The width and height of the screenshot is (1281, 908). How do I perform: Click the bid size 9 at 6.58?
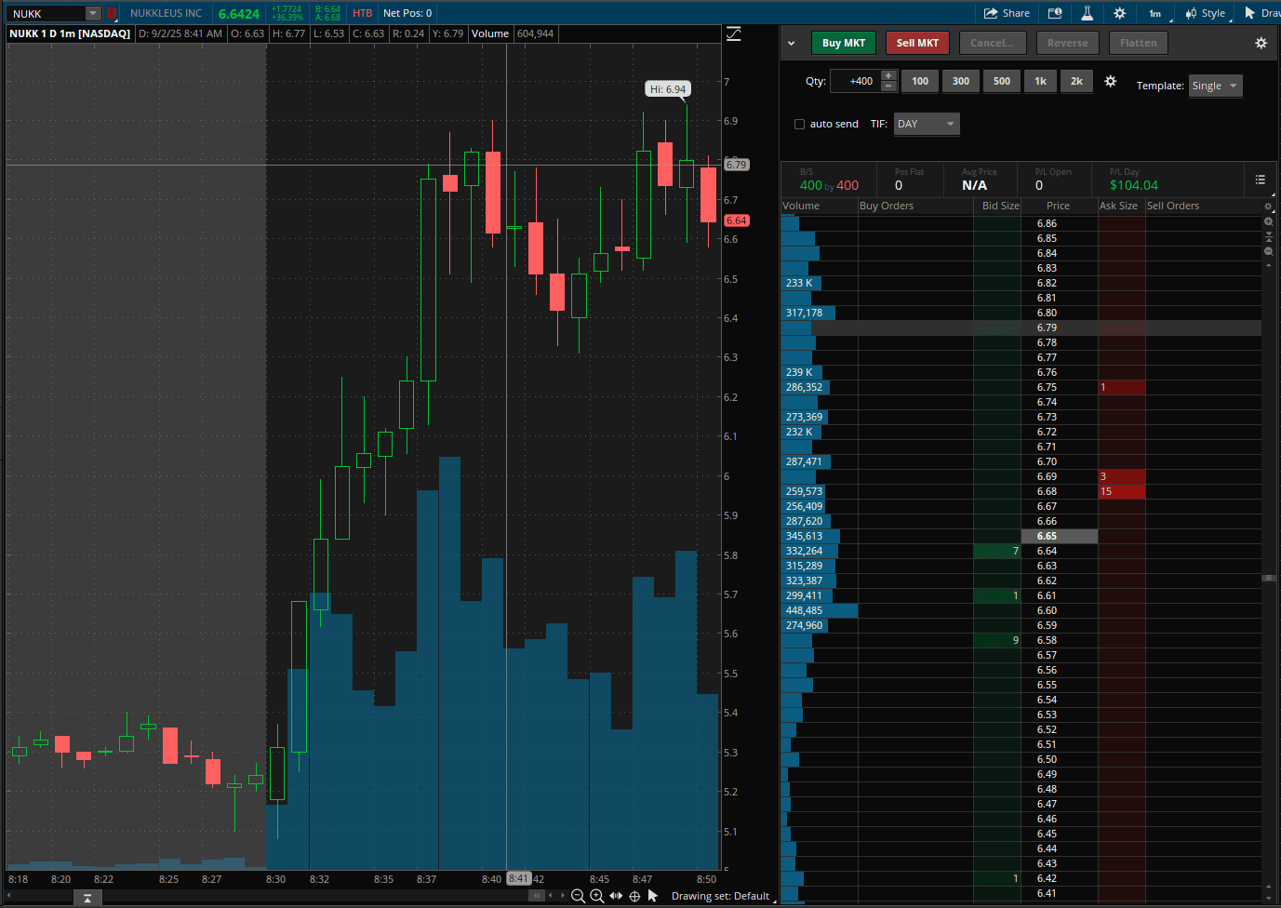pyautogui.click(x=997, y=640)
